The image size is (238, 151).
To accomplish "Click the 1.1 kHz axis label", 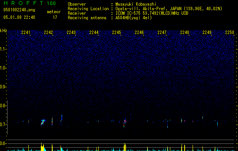I will tap(3, 49).
